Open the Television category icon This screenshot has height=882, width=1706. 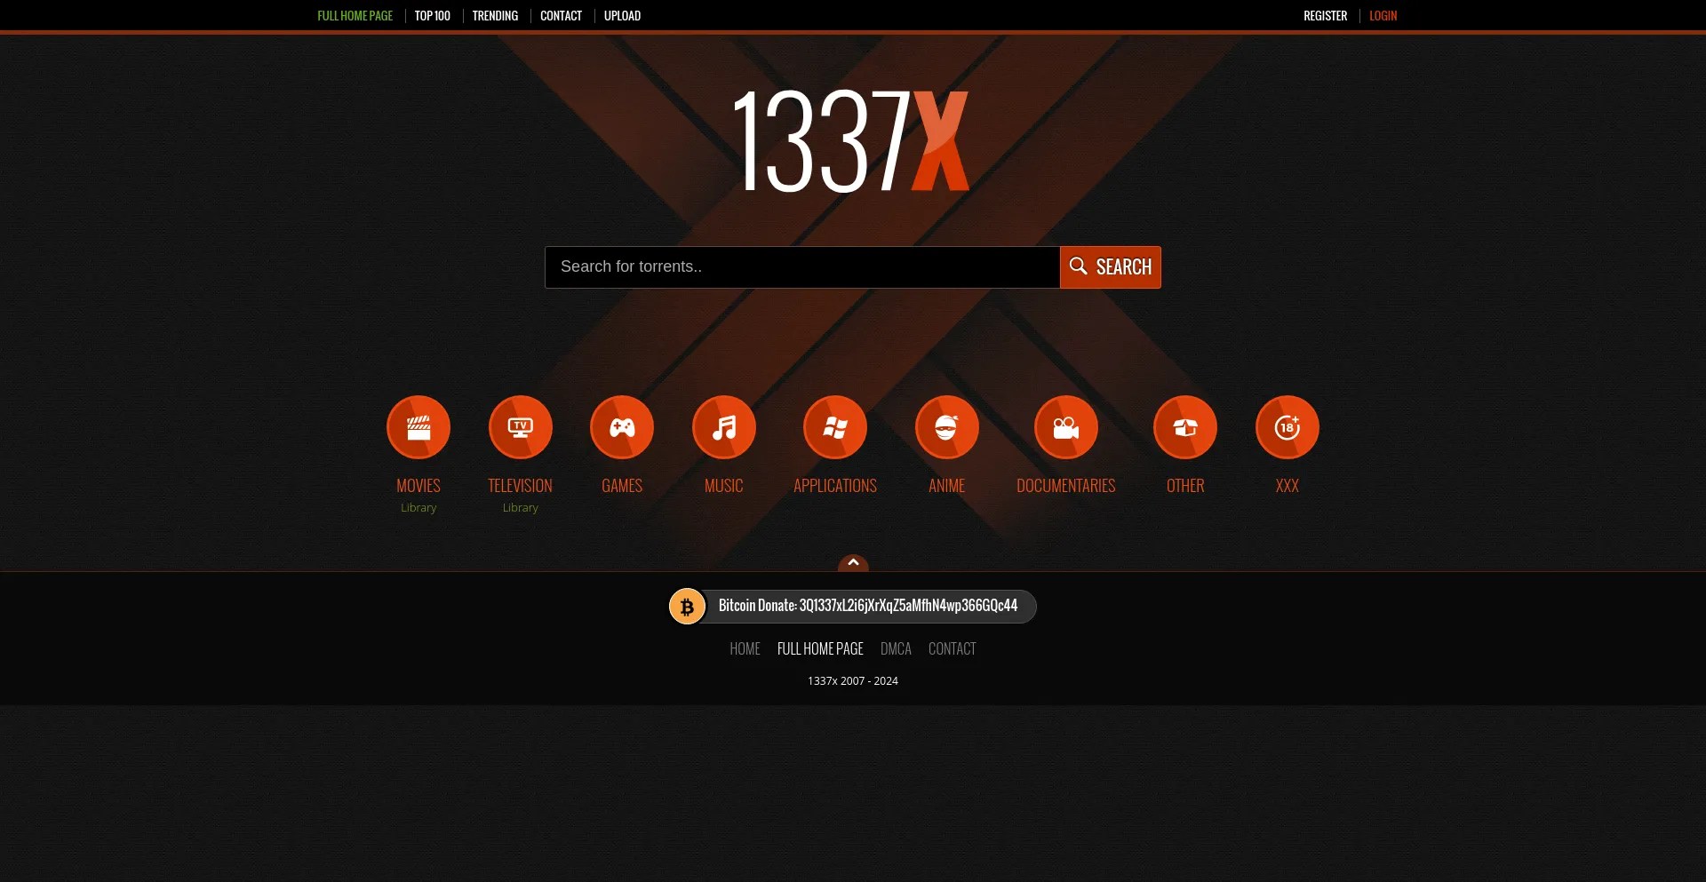pyautogui.click(x=521, y=427)
